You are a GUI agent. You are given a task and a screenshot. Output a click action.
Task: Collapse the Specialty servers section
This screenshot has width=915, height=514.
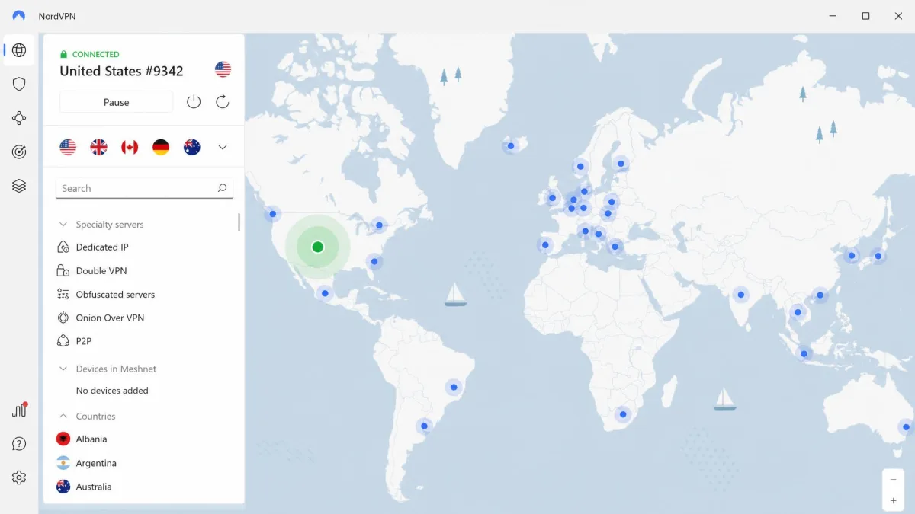[x=63, y=225]
